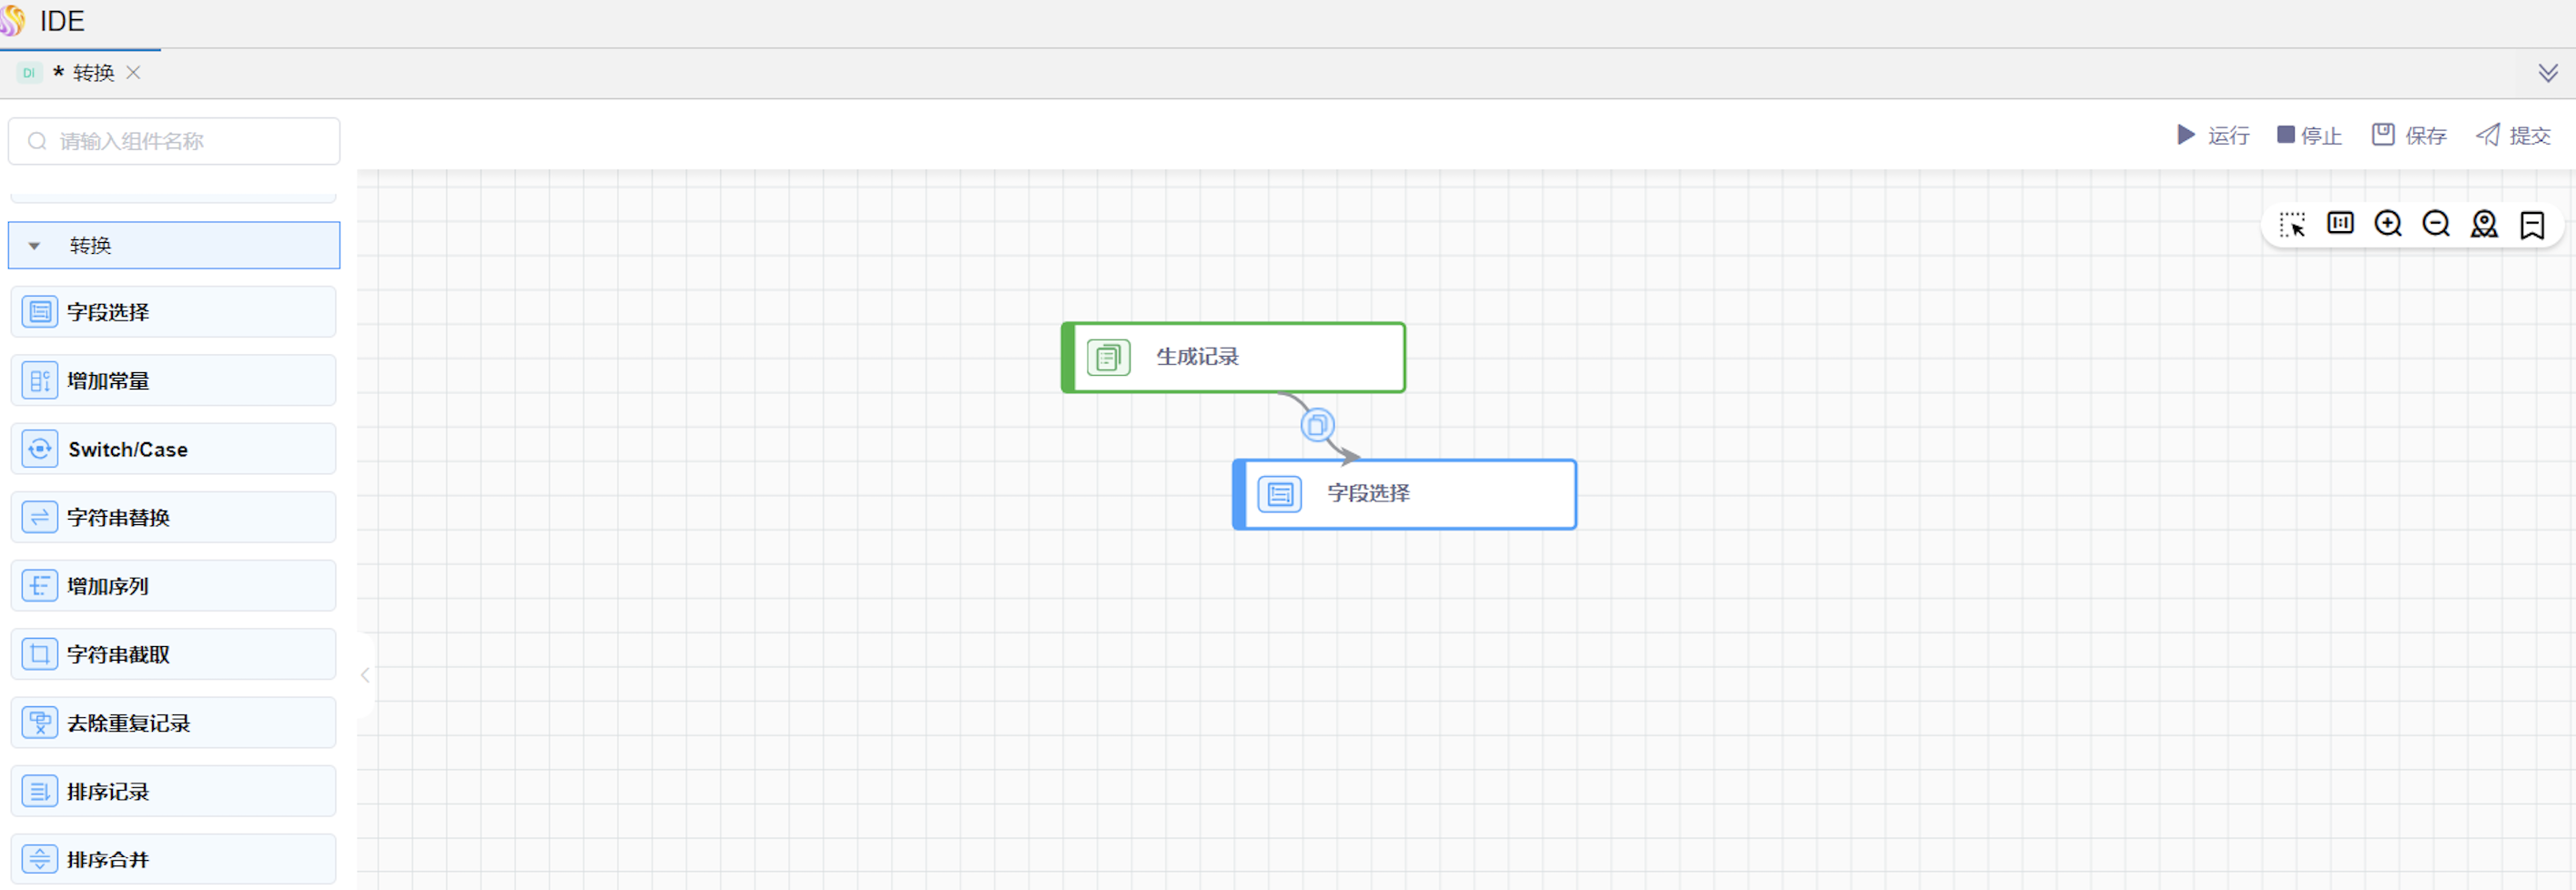Viewport: 2576px width, 890px height.
Task: Switch to the 转换 tab
Action: (x=93, y=72)
